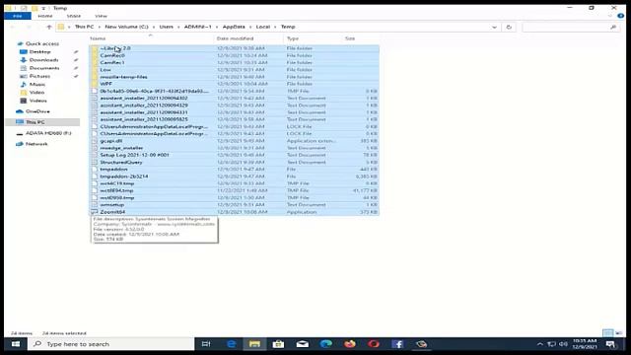
Task: Show hidden system tray icons
Action: [540, 344]
